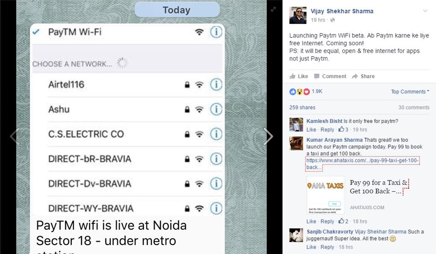Viewport: 436px width, 254px height.
Task: Click info icon next to DIRECT-Dv-BRAVIA
Action: [216, 184]
